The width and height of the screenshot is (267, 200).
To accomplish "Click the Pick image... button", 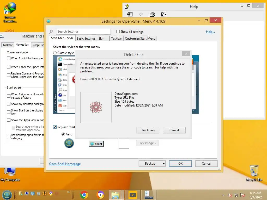I will (147, 143).
